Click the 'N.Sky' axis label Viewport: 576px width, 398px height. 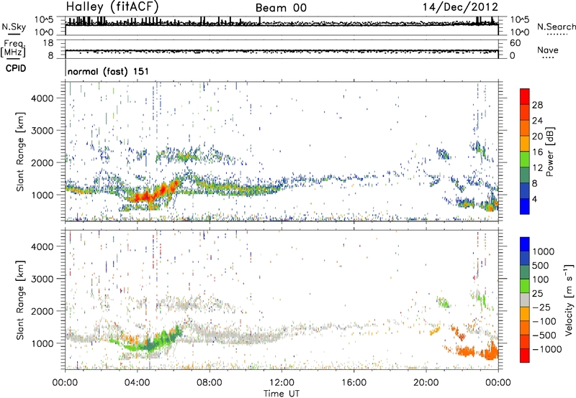point(14,27)
